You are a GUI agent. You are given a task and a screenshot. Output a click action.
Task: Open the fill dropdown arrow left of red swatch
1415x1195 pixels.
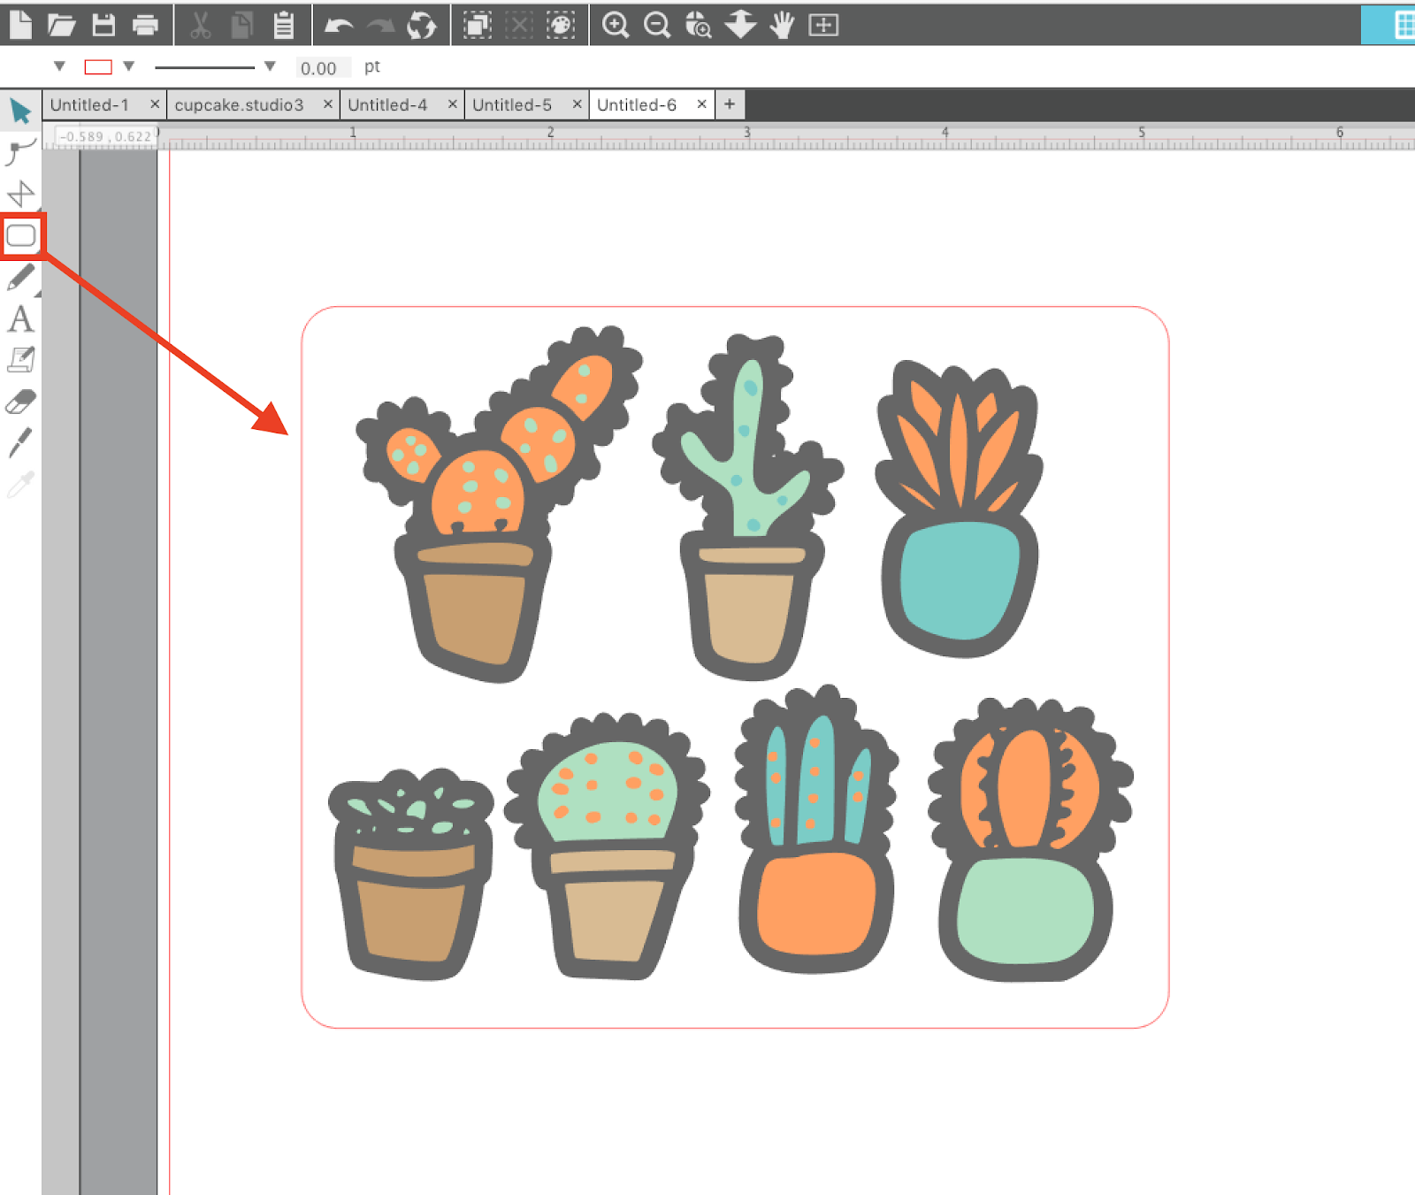coord(59,66)
